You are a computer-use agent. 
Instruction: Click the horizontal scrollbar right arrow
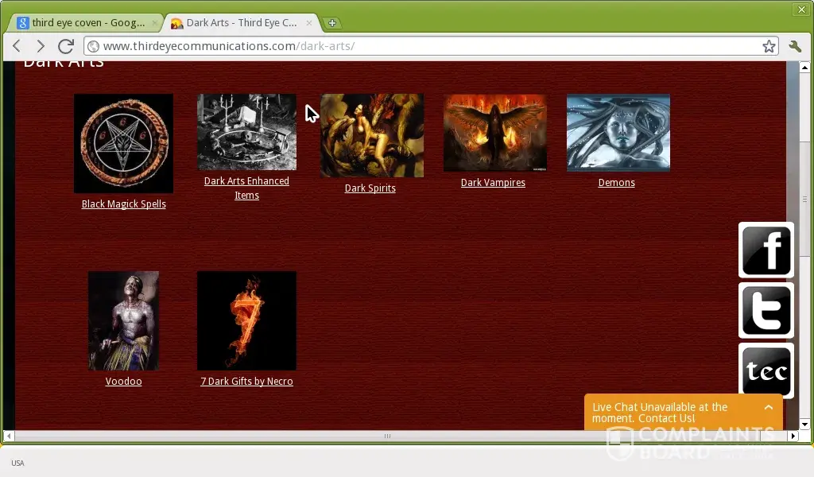(x=793, y=436)
